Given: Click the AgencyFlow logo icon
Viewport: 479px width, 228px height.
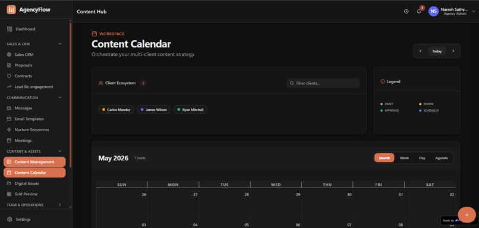Looking at the screenshot, I should tap(11, 9).
